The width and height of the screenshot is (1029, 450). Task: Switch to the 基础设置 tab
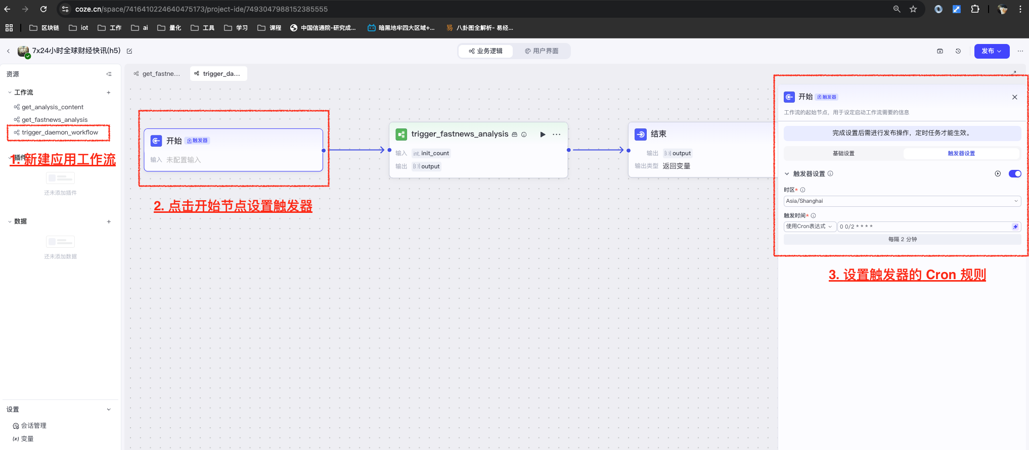click(843, 154)
